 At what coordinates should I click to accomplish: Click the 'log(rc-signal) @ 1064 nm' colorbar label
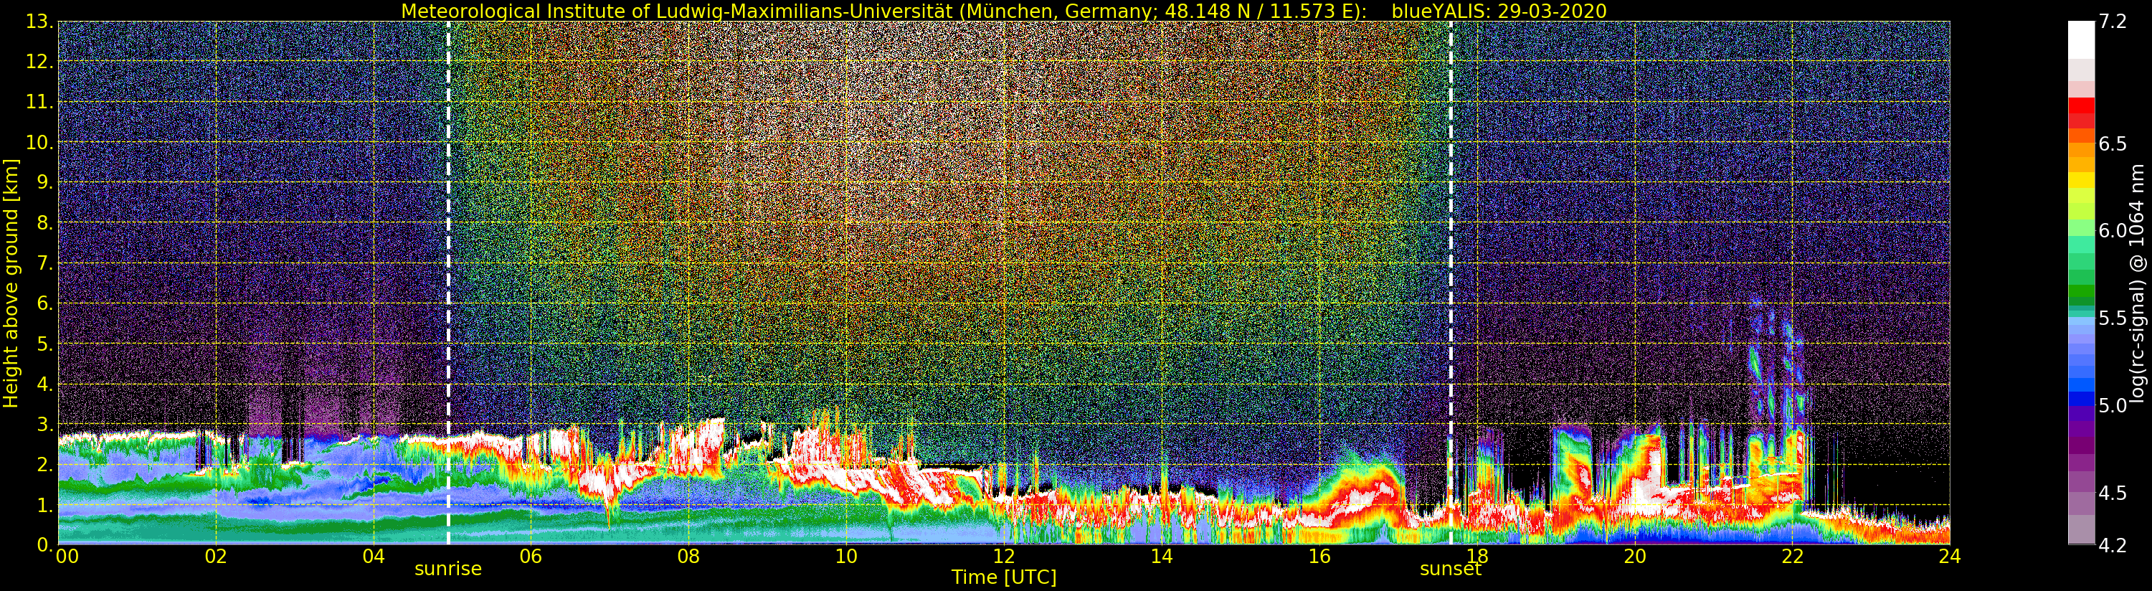point(2138,283)
